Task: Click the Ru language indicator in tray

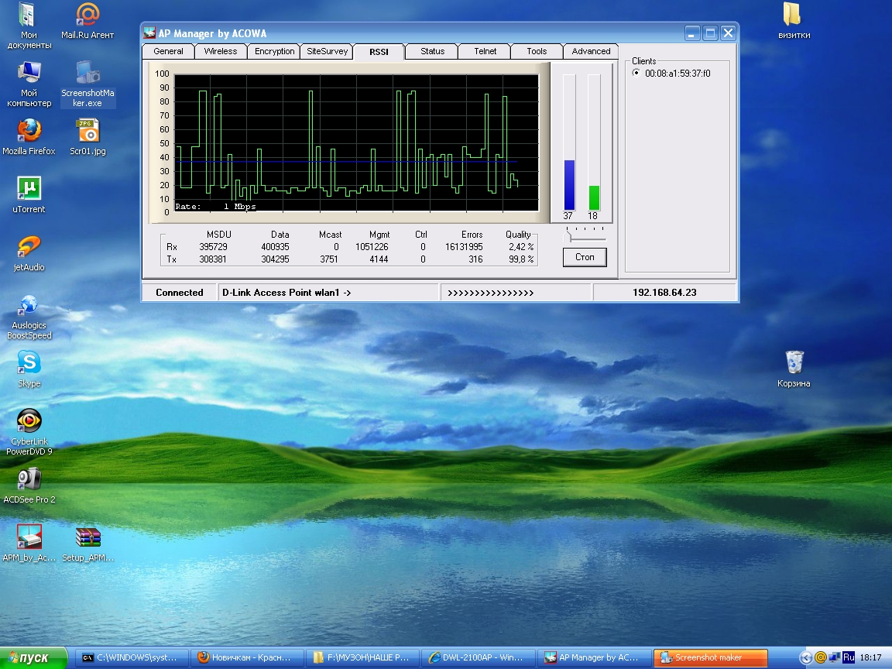Action: [849, 657]
